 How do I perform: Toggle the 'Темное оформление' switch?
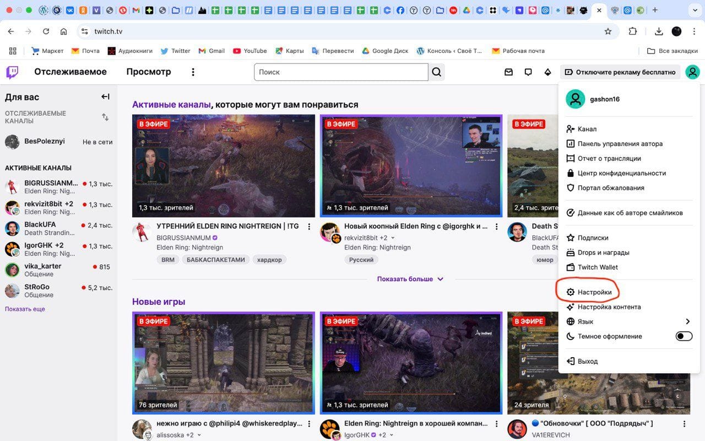pos(684,336)
